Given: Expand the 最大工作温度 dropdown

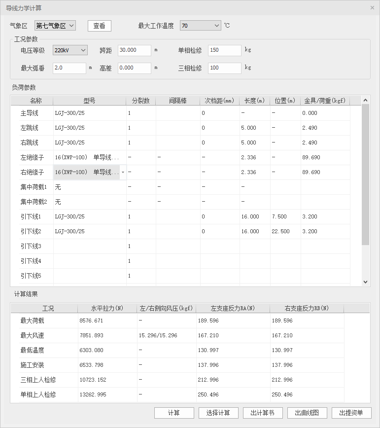Looking at the screenshot, I should coord(200,26).
